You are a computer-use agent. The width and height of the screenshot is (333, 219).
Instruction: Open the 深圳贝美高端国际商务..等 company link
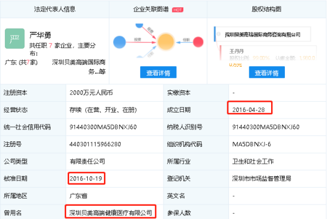(79, 67)
